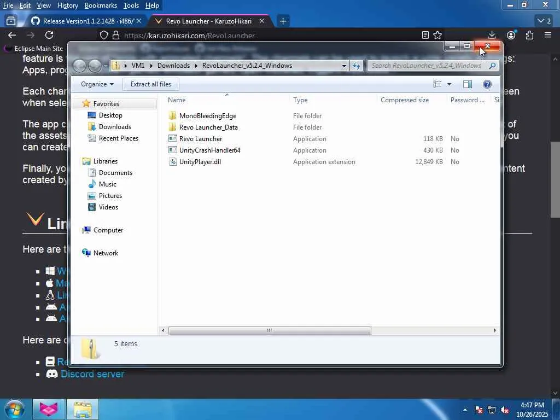Open the pink cat browser taskbar icon
The image size is (560, 420).
(x=48, y=409)
